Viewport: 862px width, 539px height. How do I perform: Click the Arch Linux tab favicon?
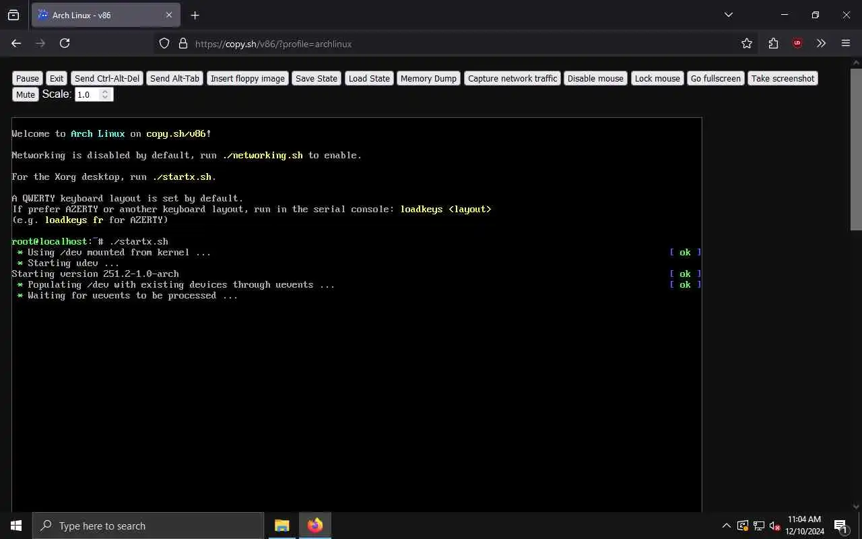43,15
